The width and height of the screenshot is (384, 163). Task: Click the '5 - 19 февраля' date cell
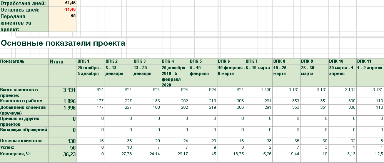click(203, 76)
